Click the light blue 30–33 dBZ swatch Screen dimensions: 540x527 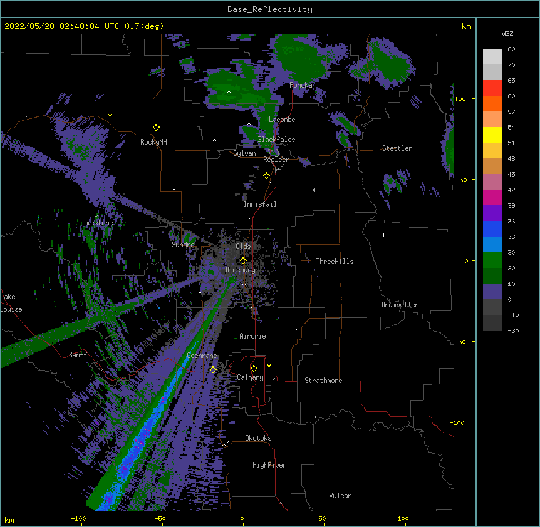pos(492,245)
